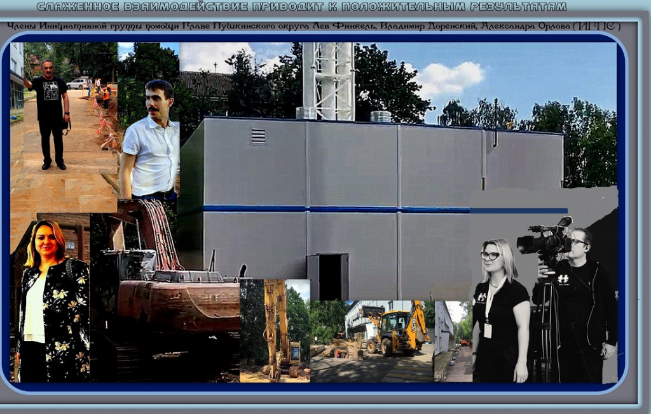Click the ventilation grille on gray building
Screen dimensions: 651x414
point(258,136)
